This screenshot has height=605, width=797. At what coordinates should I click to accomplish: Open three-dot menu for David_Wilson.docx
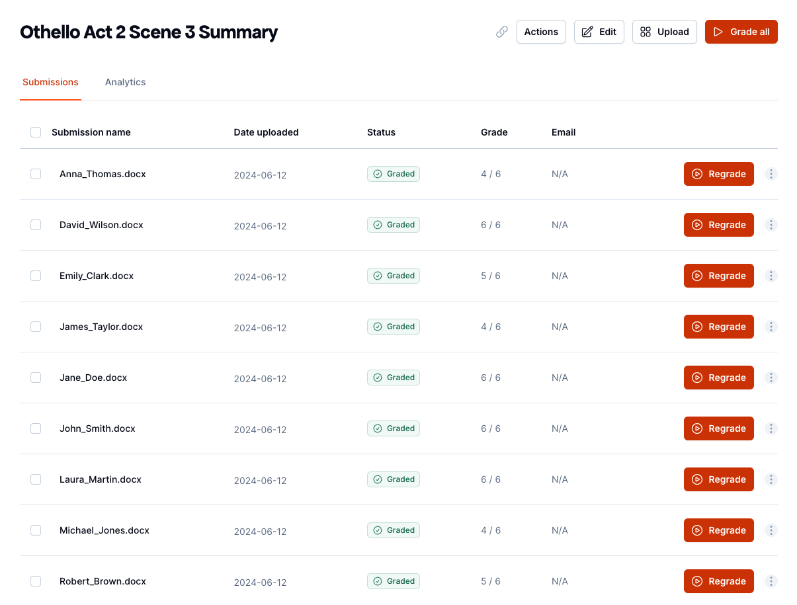point(771,225)
